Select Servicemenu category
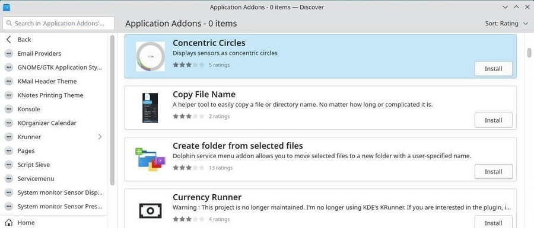Viewport: 534px width, 228px height. coord(55,179)
